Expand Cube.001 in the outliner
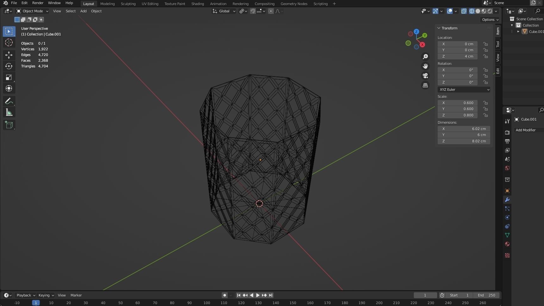Viewport: 544px width, 306px height. point(518,32)
